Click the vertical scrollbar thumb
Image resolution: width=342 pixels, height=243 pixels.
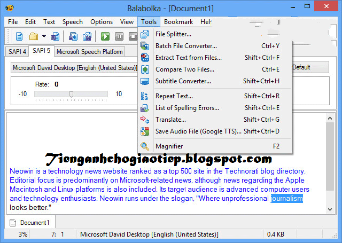tap(330, 156)
